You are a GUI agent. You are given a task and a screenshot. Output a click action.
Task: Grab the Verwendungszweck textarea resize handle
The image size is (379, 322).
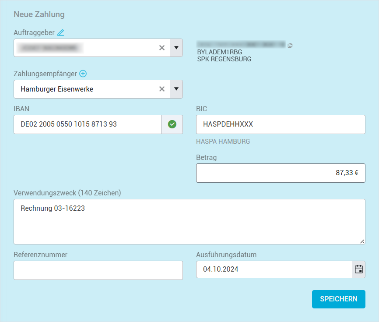pos(362,241)
